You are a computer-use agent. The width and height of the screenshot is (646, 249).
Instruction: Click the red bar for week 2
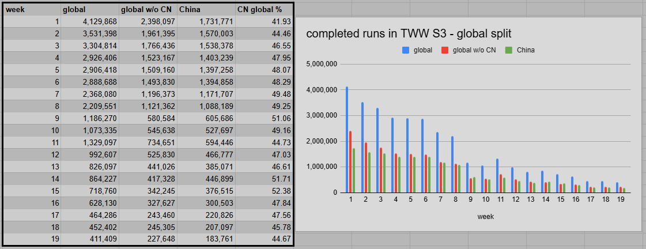(x=365, y=167)
